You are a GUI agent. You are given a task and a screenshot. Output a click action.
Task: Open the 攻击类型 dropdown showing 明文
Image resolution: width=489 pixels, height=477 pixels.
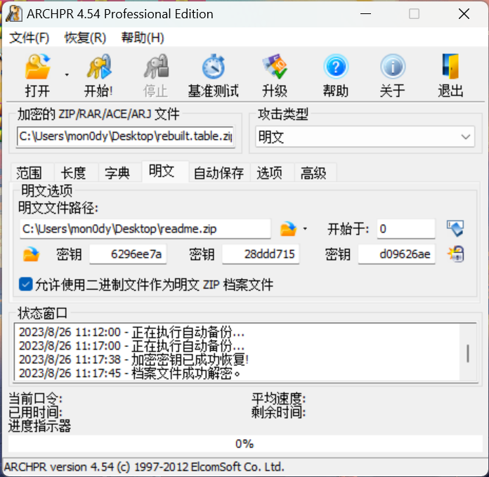coord(365,136)
